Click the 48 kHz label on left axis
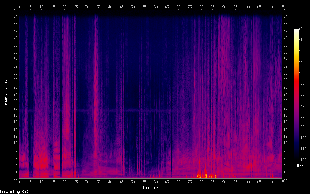Image resolution: width=310 pixels, height=194 pixels. (14, 10)
